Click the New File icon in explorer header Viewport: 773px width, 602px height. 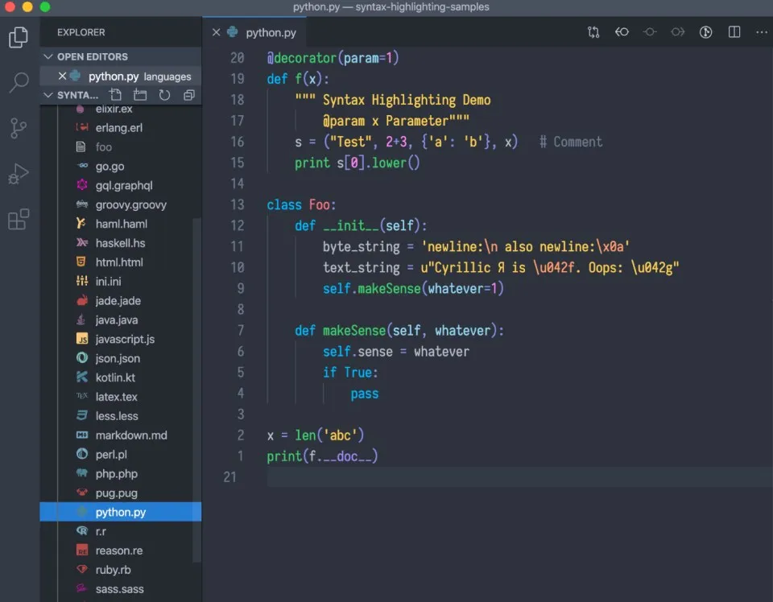[115, 95]
